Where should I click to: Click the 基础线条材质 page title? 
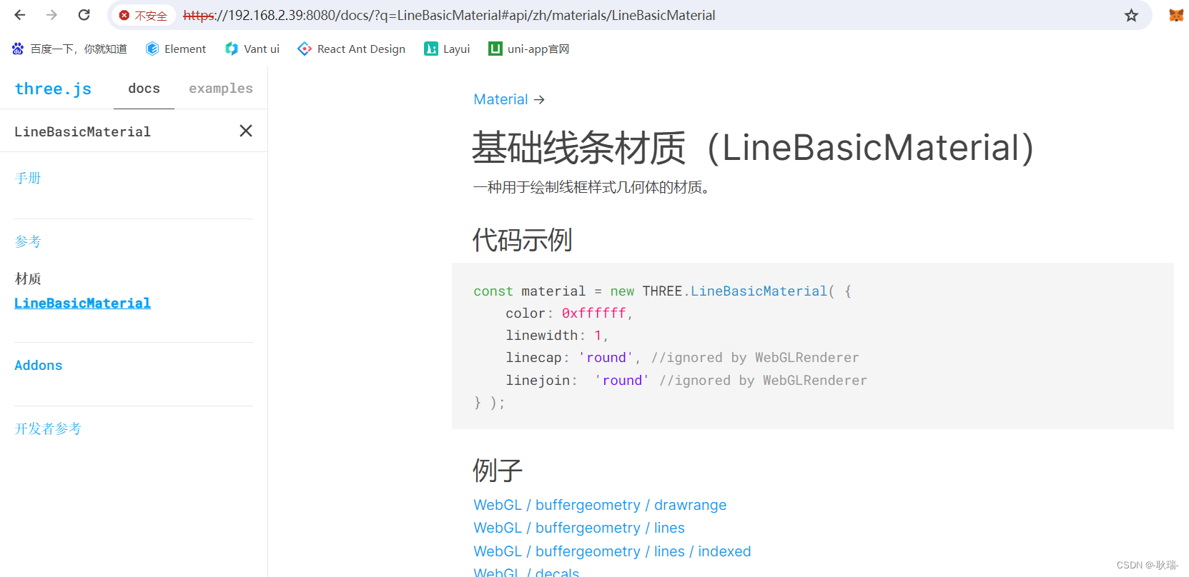(x=753, y=148)
